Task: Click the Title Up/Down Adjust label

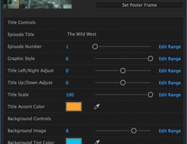Action: pos(30,83)
